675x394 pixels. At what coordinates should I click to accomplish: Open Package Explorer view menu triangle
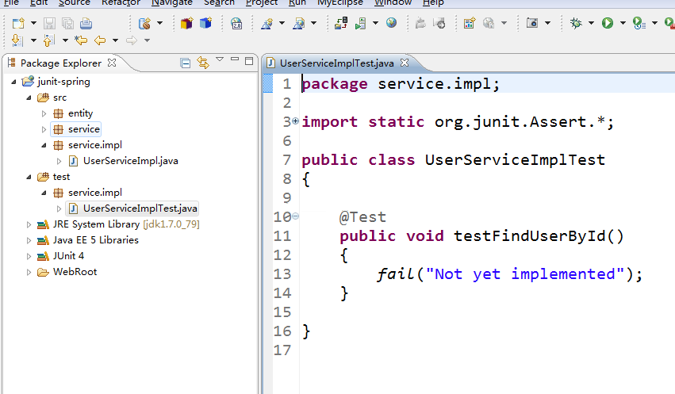[x=220, y=59]
